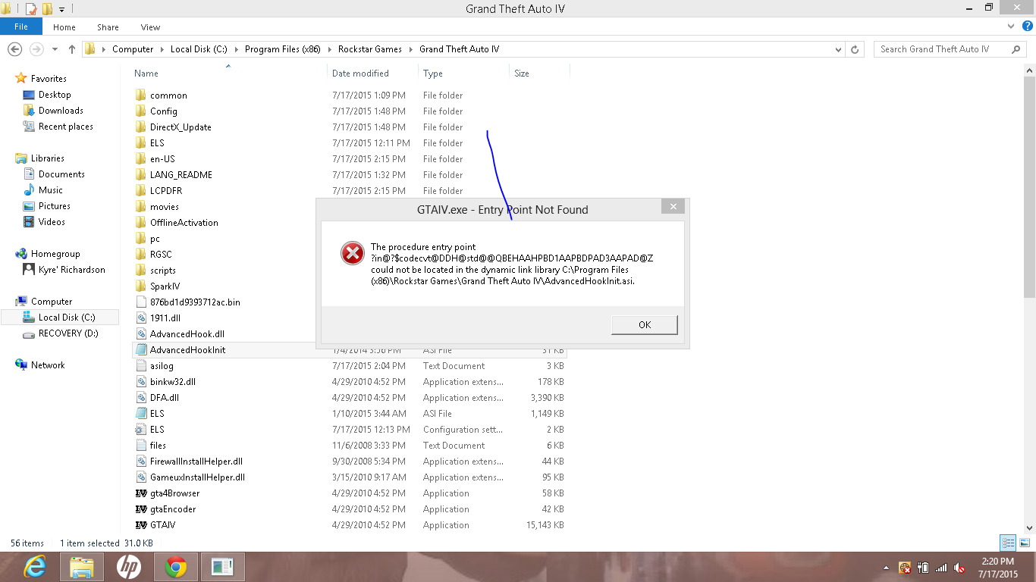Click the help question mark icon
The width and height of the screenshot is (1036, 582).
(x=1027, y=27)
